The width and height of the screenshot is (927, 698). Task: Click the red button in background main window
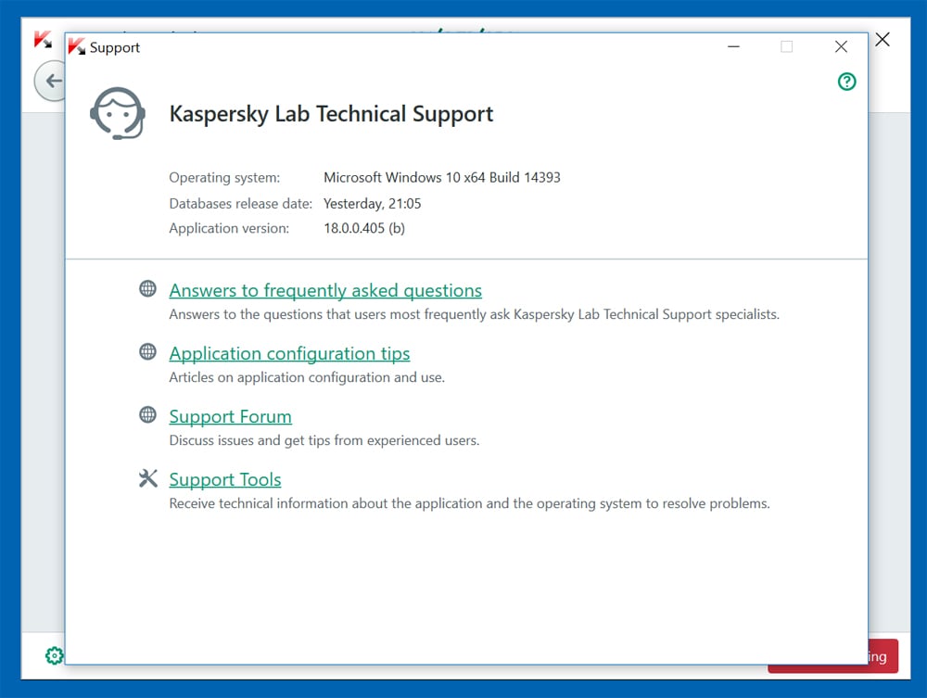coord(883,656)
